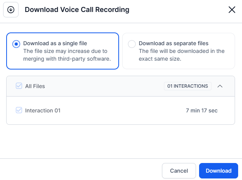
Task: Close the dialog with the X icon
Action: 232,10
